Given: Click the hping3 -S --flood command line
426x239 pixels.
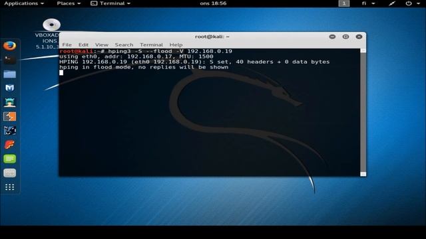Looking at the screenshot, I should click(146, 51).
